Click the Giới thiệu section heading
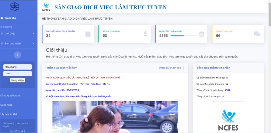 57,50
